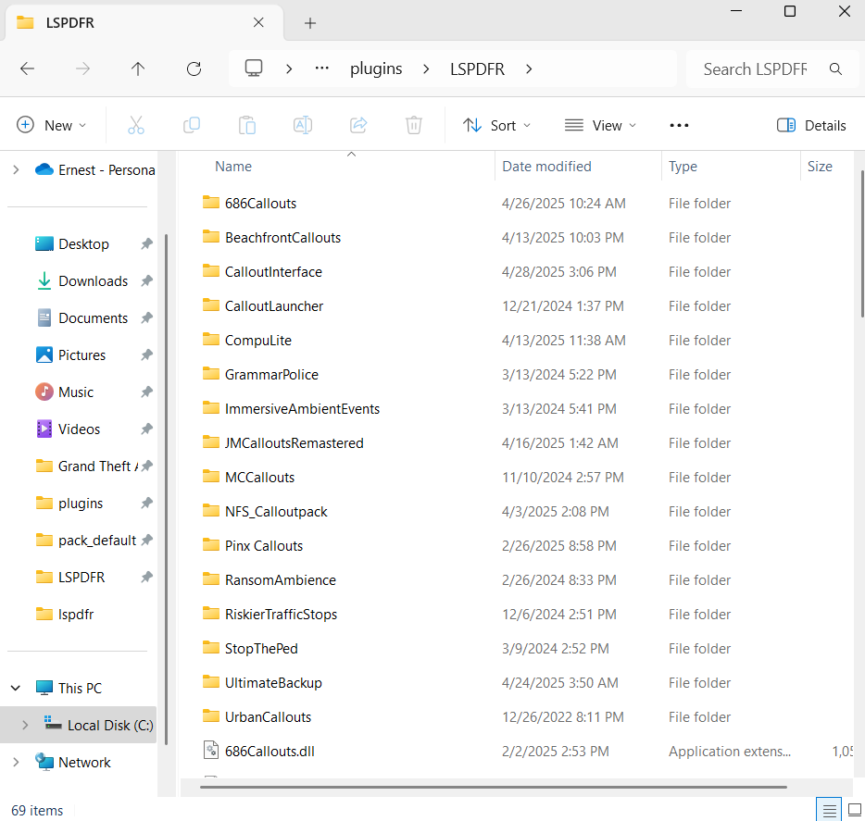The image size is (865, 821).
Task: Open the See more options menu
Action: click(679, 125)
